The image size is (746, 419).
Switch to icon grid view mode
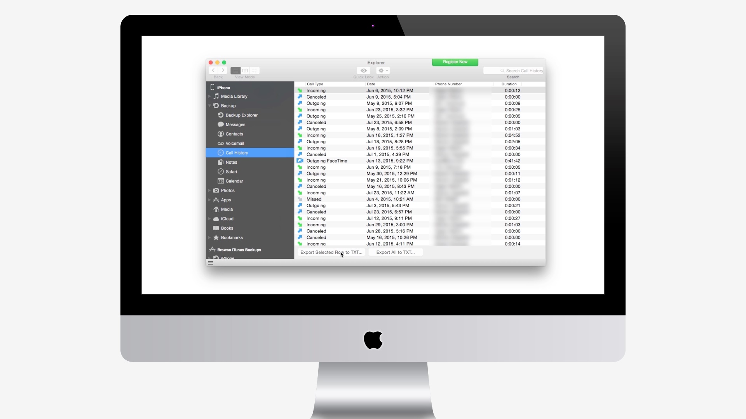pyautogui.click(x=254, y=71)
